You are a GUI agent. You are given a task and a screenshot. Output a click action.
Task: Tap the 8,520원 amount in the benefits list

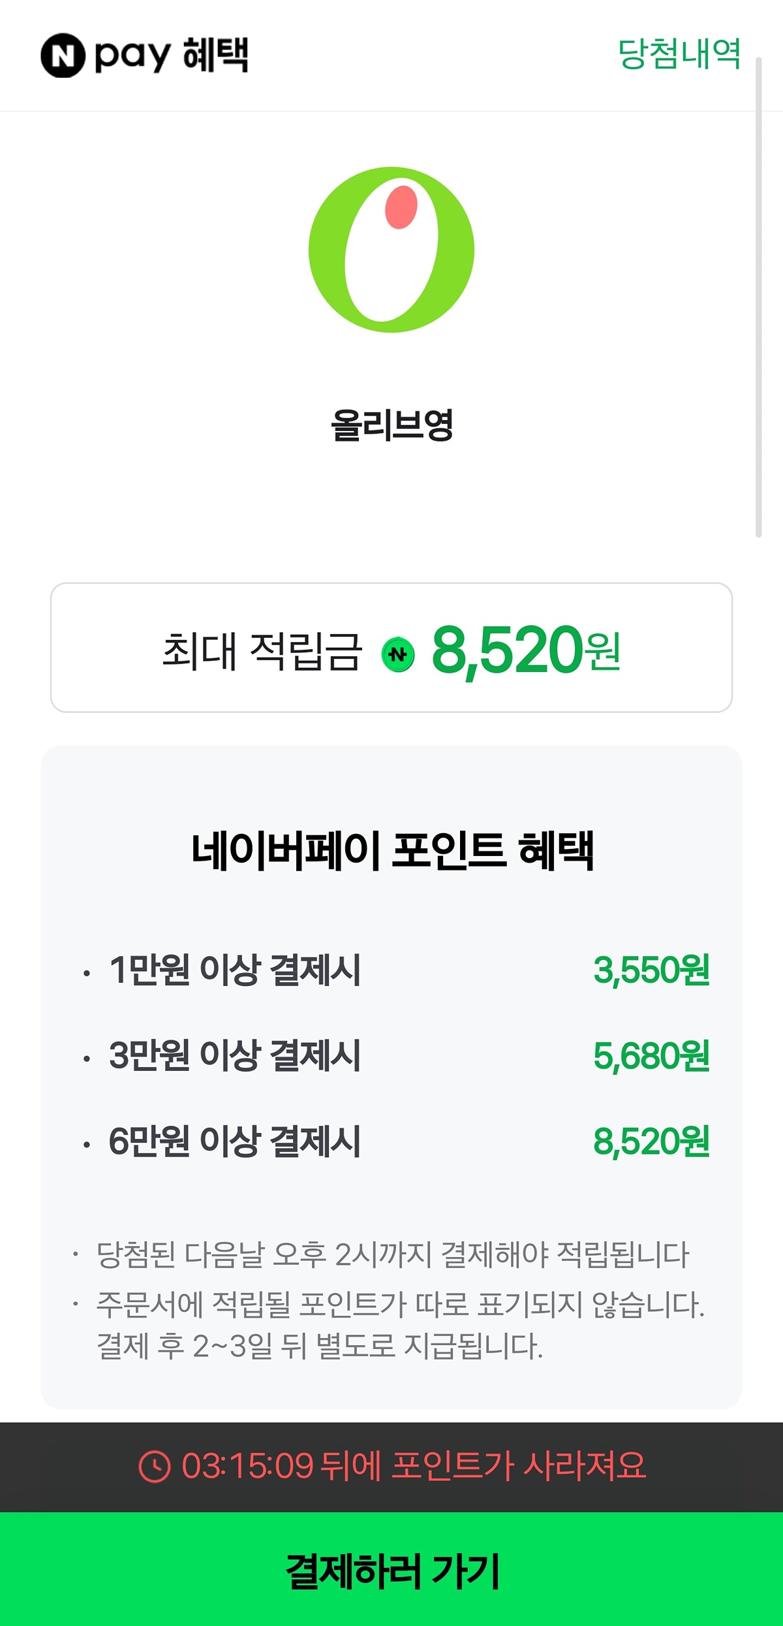tap(651, 1141)
